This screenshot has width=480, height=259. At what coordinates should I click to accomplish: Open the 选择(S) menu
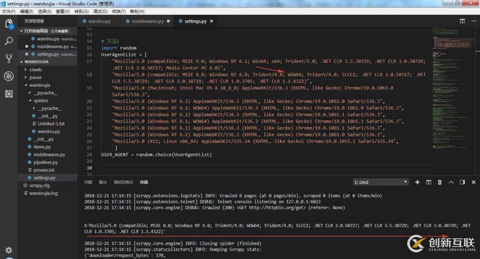pos(45,11)
